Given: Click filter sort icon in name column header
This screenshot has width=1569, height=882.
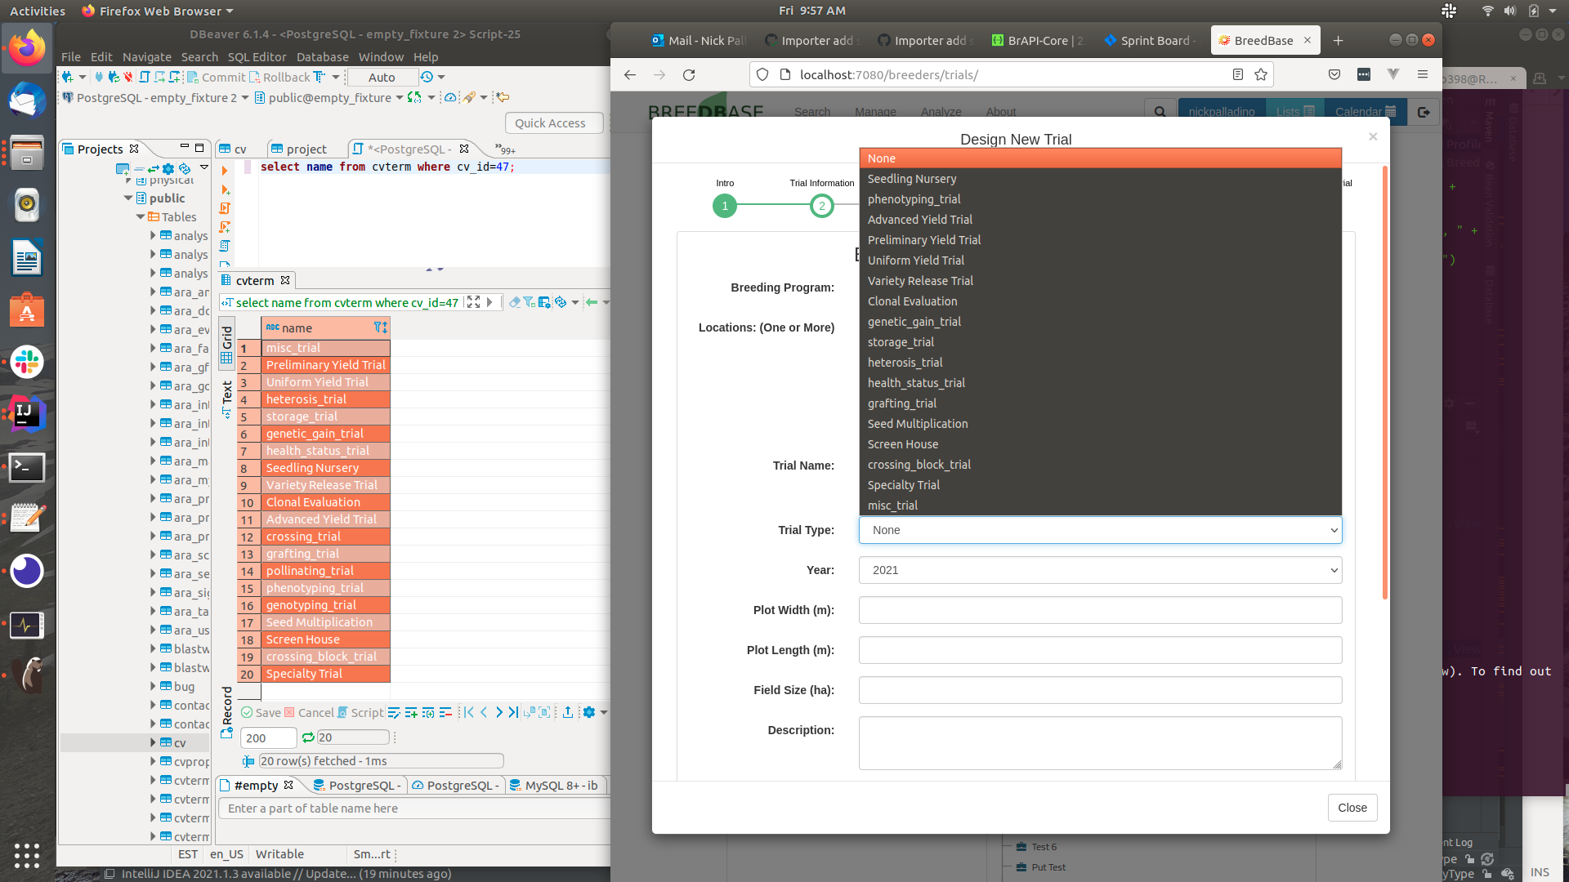Looking at the screenshot, I should click(x=380, y=327).
